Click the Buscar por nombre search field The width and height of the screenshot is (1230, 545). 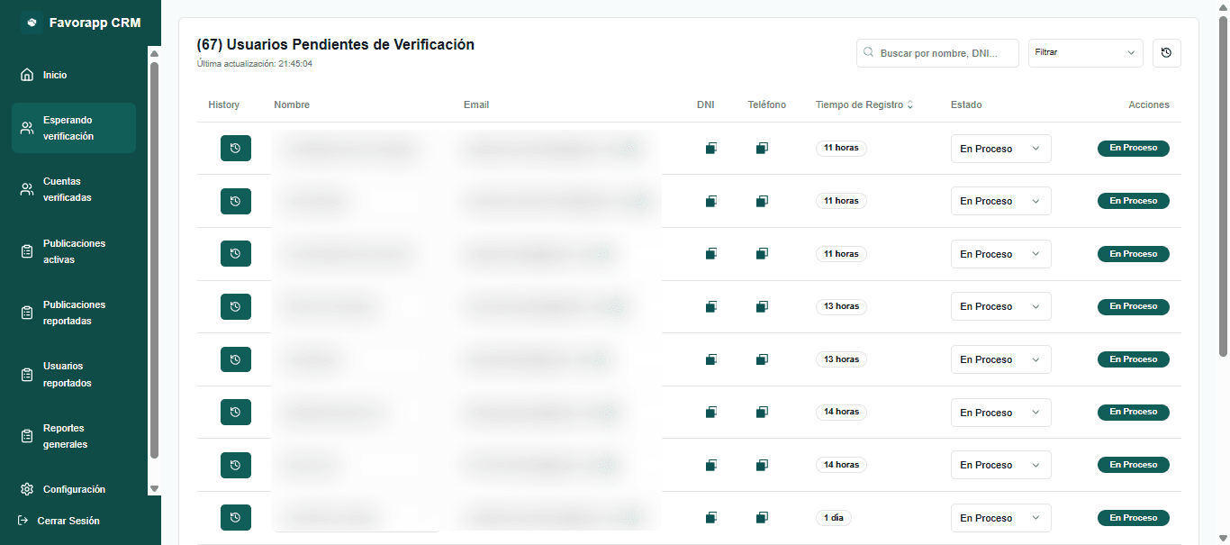[936, 52]
